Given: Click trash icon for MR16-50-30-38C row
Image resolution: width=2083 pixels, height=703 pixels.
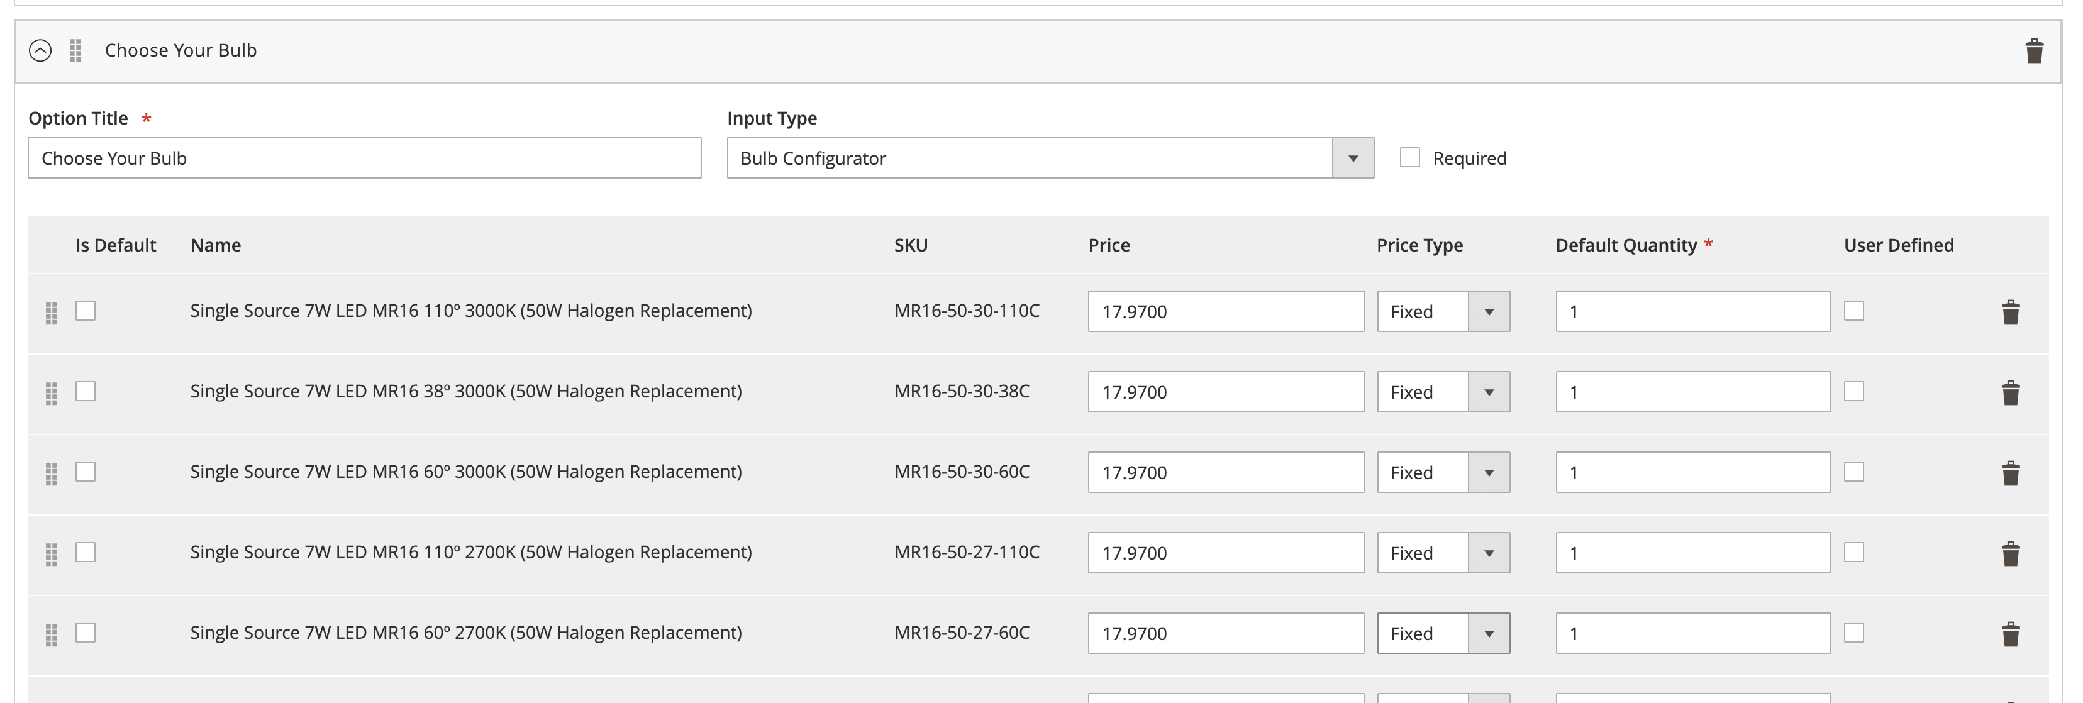Looking at the screenshot, I should click(2010, 393).
